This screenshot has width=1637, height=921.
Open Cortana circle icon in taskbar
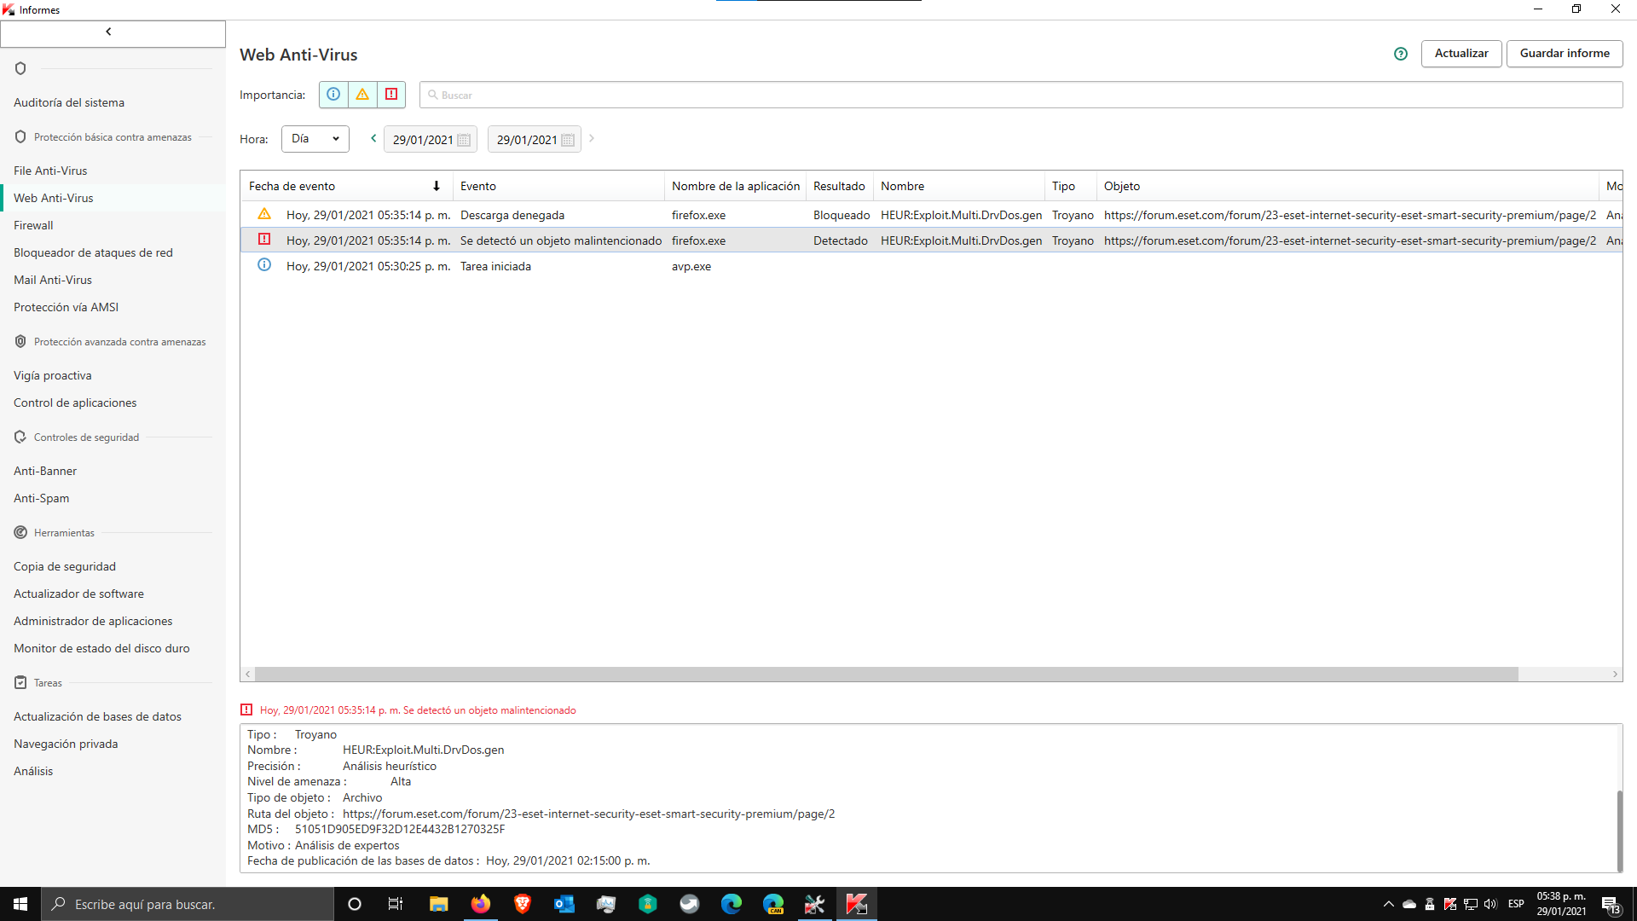[x=355, y=904]
